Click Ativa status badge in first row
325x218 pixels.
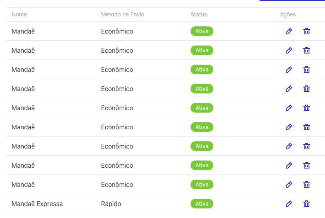pos(202,31)
